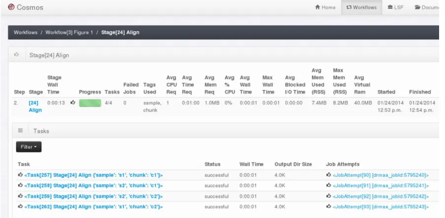Click the Started date 01/24/2014 12:53 p.m.
Screen dimensions: 445x218
coord(390,107)
